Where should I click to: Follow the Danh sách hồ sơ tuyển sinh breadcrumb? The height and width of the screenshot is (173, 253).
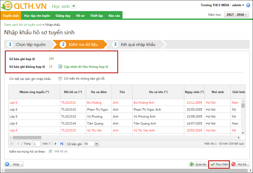coord(23,25)
